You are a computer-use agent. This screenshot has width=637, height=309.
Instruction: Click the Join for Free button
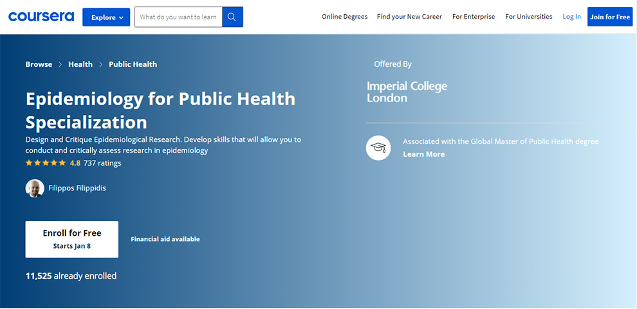pos(610,17)
